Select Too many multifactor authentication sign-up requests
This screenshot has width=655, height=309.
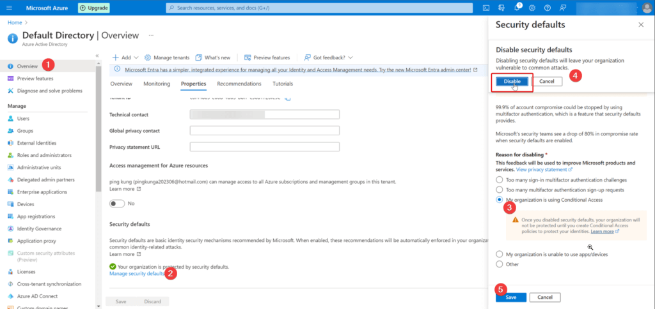click(x=499, y=190)
